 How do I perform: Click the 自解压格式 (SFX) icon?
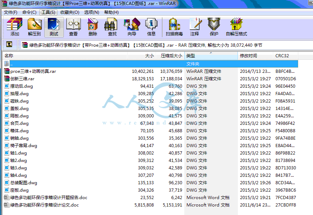point(236,27)
